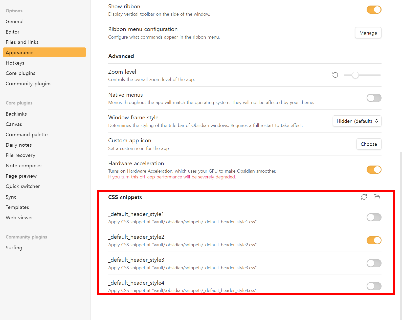Click 'Custom app icon' setting title

pyautogui.click(x=130, y=140)
